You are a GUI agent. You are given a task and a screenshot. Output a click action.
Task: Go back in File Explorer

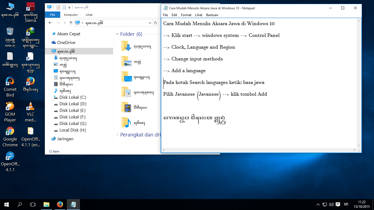[50, 23]
